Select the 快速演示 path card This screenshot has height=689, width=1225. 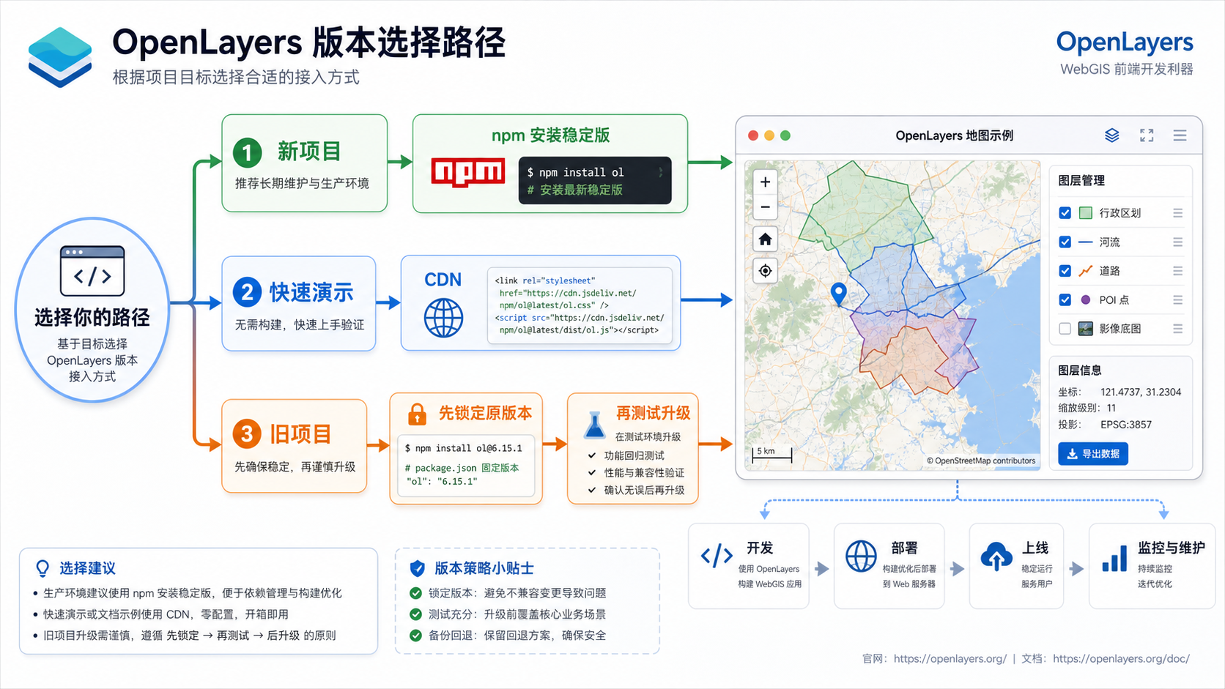[x=299, y=303]
